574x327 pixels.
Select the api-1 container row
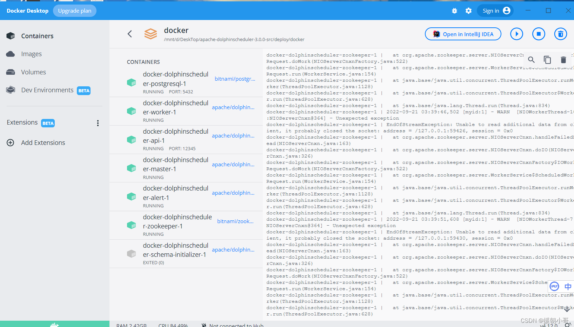[x=186, y=140]
